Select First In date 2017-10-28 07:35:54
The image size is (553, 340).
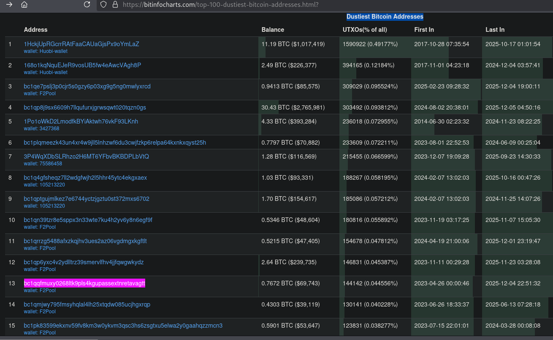click(x=442, y=44)
